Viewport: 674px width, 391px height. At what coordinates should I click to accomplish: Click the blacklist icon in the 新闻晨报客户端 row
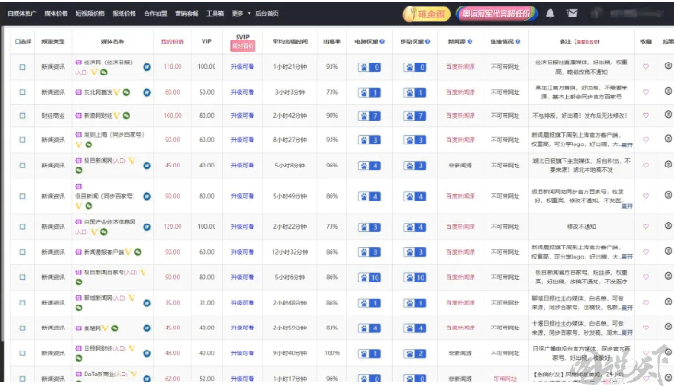pyautogui.click(x=668, y=251)
